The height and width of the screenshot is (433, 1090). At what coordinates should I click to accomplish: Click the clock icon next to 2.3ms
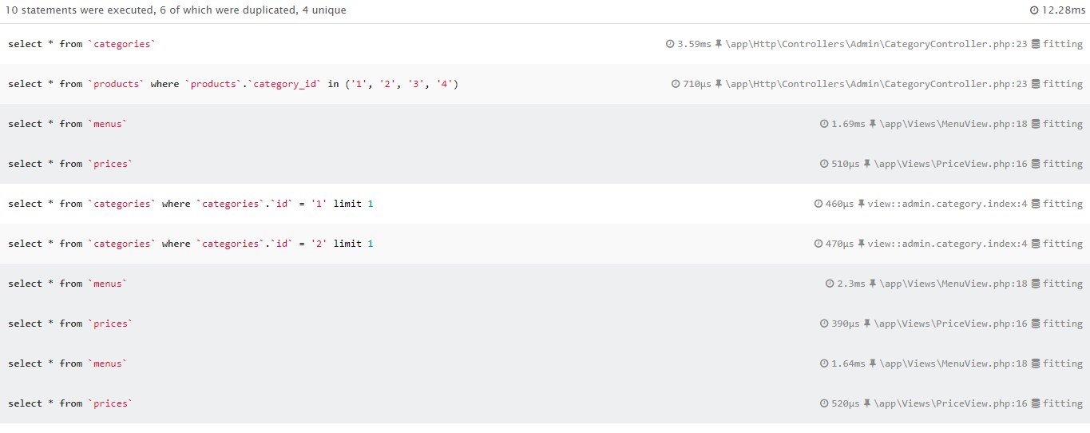coord(830,284)
